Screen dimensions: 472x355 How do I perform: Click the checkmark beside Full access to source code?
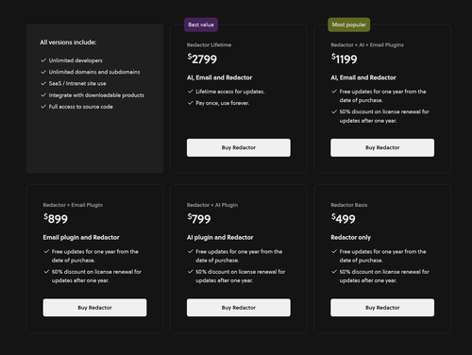tap(43, 107)
